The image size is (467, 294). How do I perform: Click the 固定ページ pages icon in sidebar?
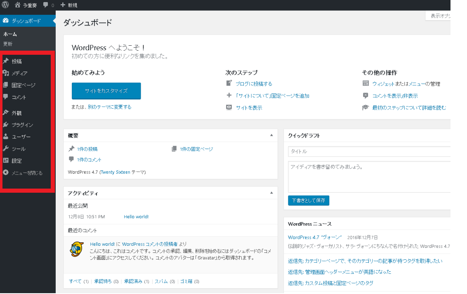pyautogui.click(x=6, y=85)
